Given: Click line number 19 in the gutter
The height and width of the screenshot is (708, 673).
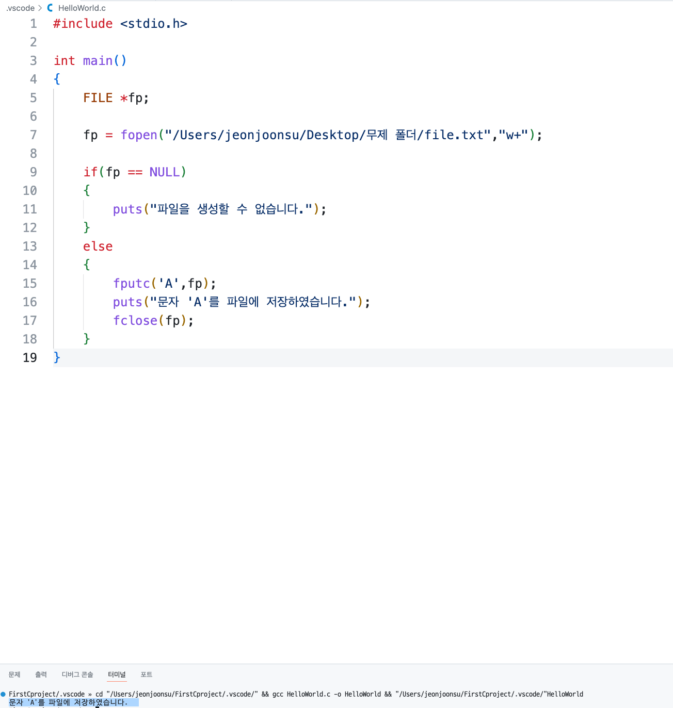Looking at the screenshot, I should click(x=30, y=358).
